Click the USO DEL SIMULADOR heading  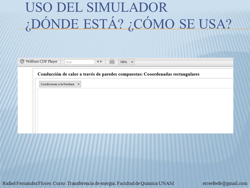click(96, 8)
